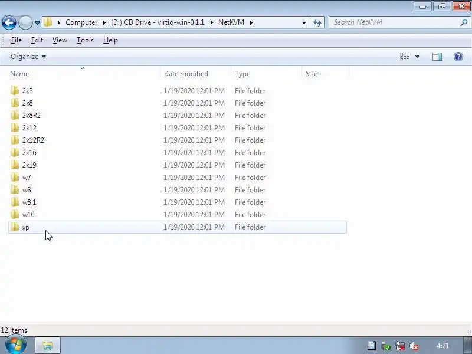
Task: Select the w8.1 folder icon
Action: (15, 202)
